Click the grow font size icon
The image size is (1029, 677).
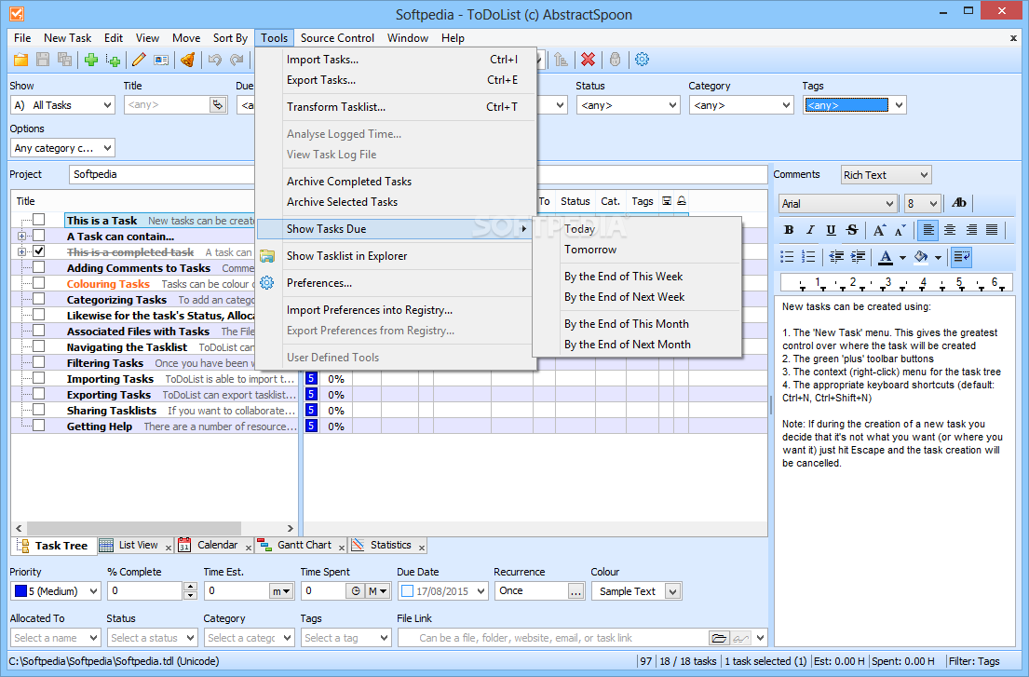click(x=879, y=230)
